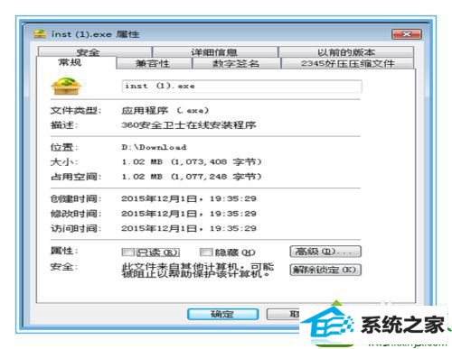Click the file name field inst (1).exe
This screenshot has width=452, height=349.
pos(241,86)
